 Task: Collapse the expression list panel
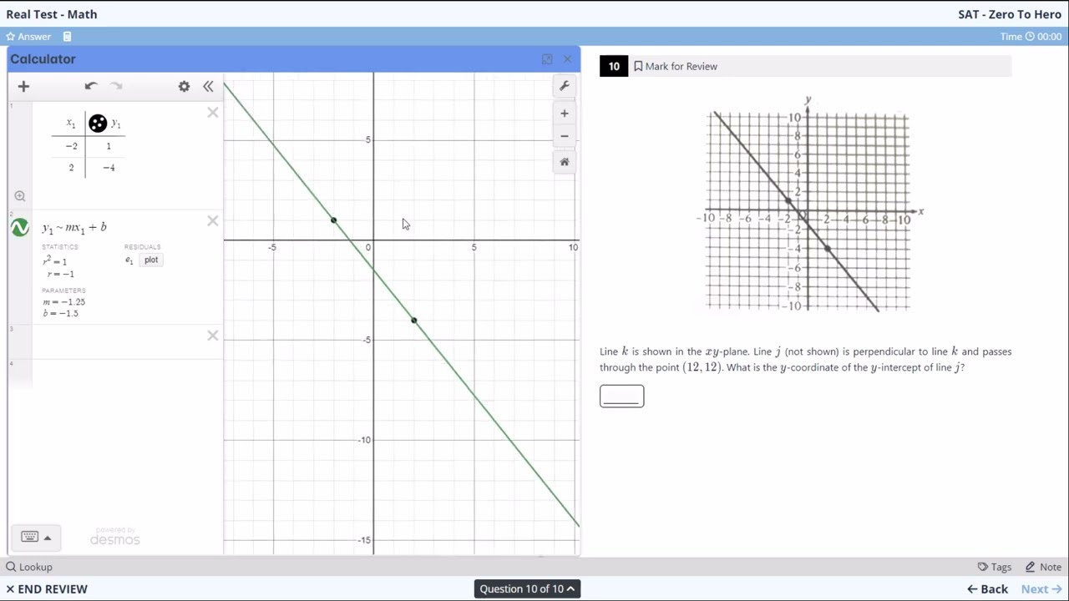tap(208, 86)
